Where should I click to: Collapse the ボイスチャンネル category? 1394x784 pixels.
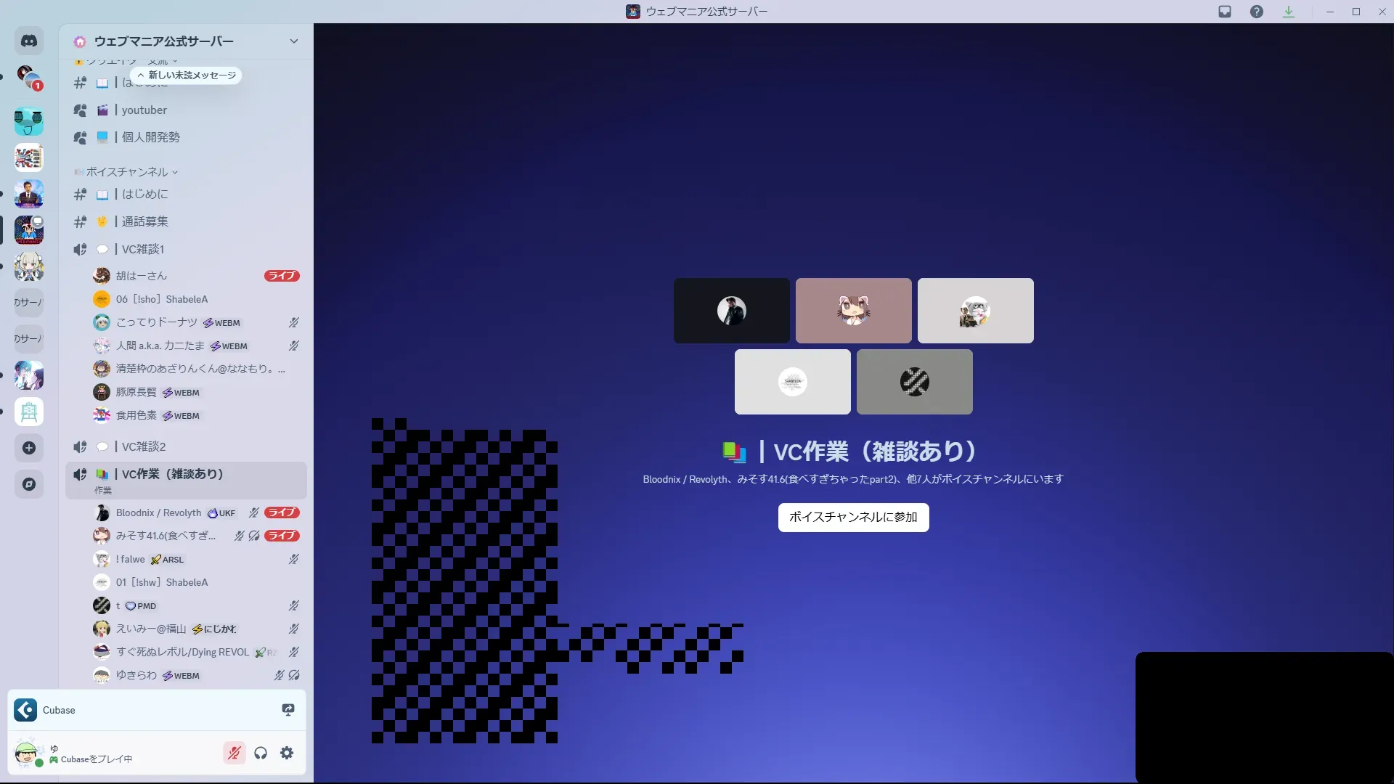[x=128, y=172]
